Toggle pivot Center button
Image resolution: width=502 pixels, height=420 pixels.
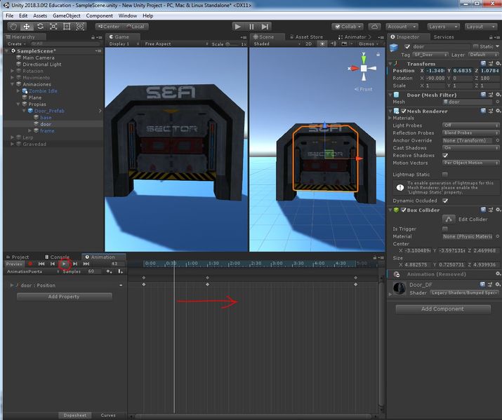click(109, 27)
